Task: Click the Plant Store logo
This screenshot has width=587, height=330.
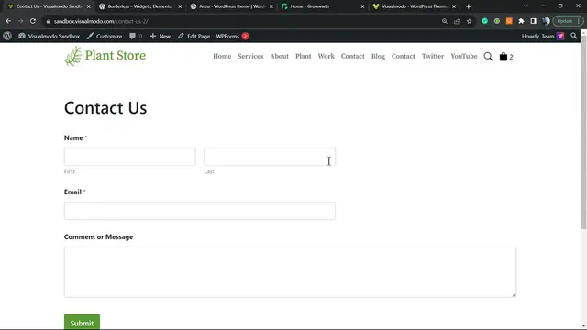Action: click(105, 56)
